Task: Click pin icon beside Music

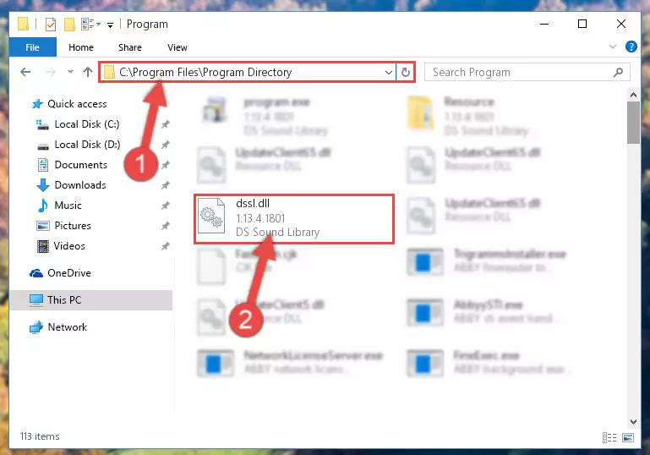Action: 166,206
